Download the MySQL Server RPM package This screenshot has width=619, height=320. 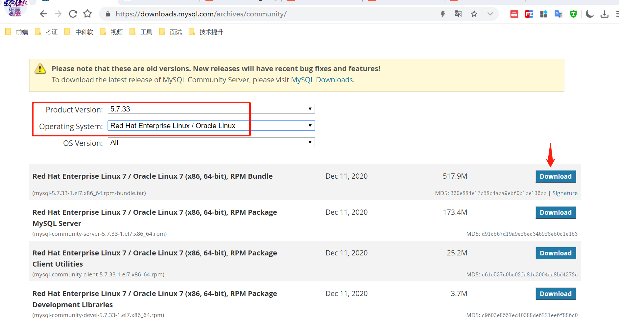pos(556,212)
